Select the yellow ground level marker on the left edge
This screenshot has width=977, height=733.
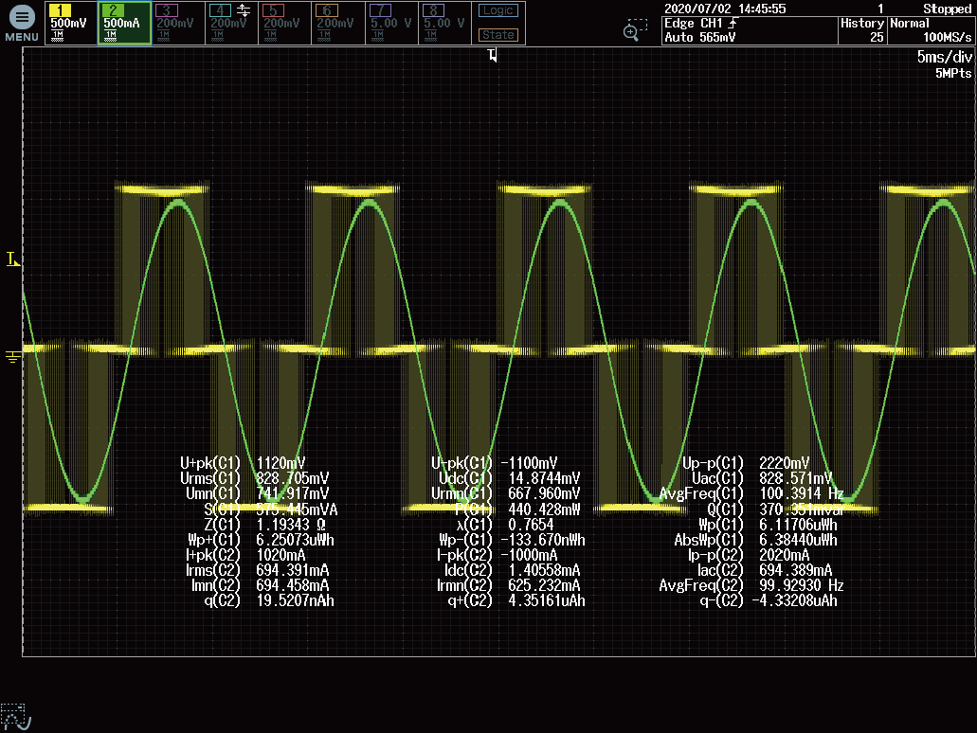pyautogui.click(x=12, y=356)
